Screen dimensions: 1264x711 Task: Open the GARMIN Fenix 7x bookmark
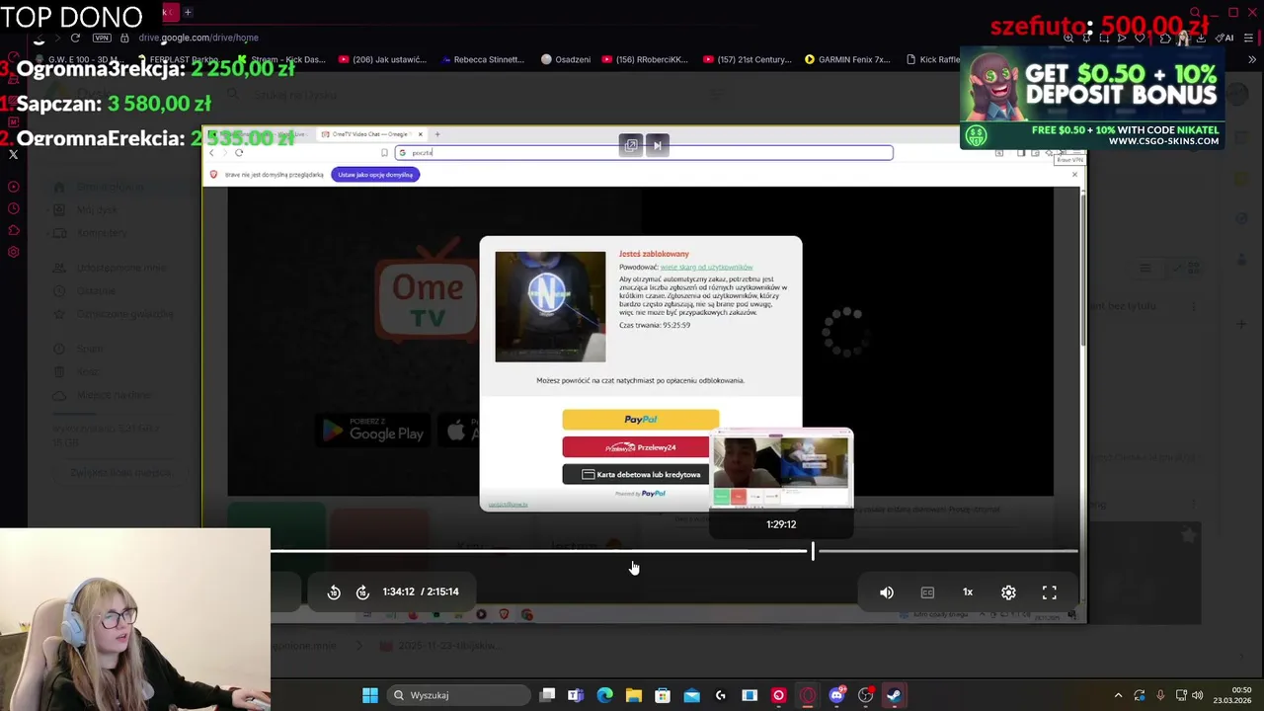click(x=847, y=59)
